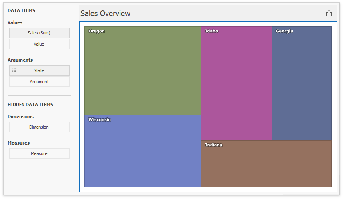
Task: Click the Dimensions section label
Action: point(21,117)
